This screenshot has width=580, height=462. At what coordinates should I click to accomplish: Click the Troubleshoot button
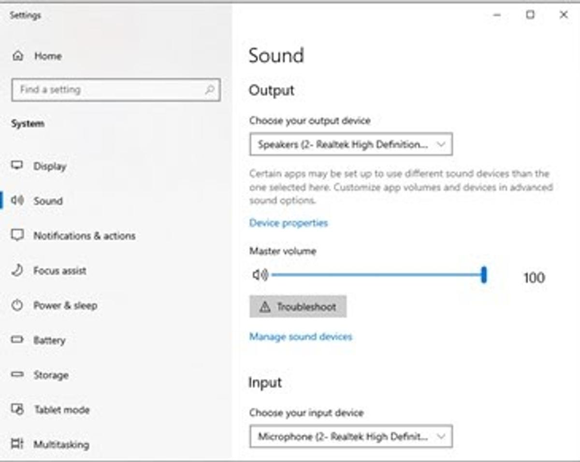coord(298,306)
